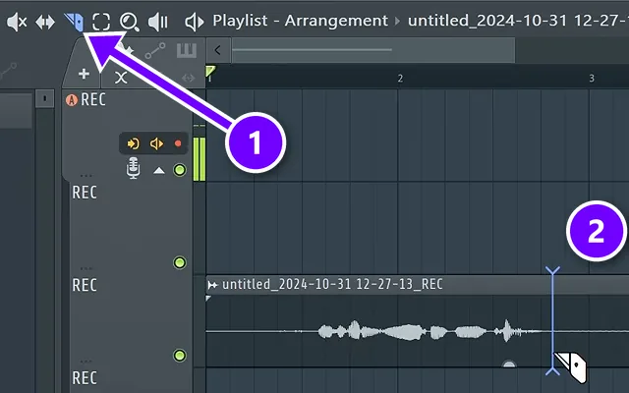Click the small square button left of REC header

(x=44, y=98)
